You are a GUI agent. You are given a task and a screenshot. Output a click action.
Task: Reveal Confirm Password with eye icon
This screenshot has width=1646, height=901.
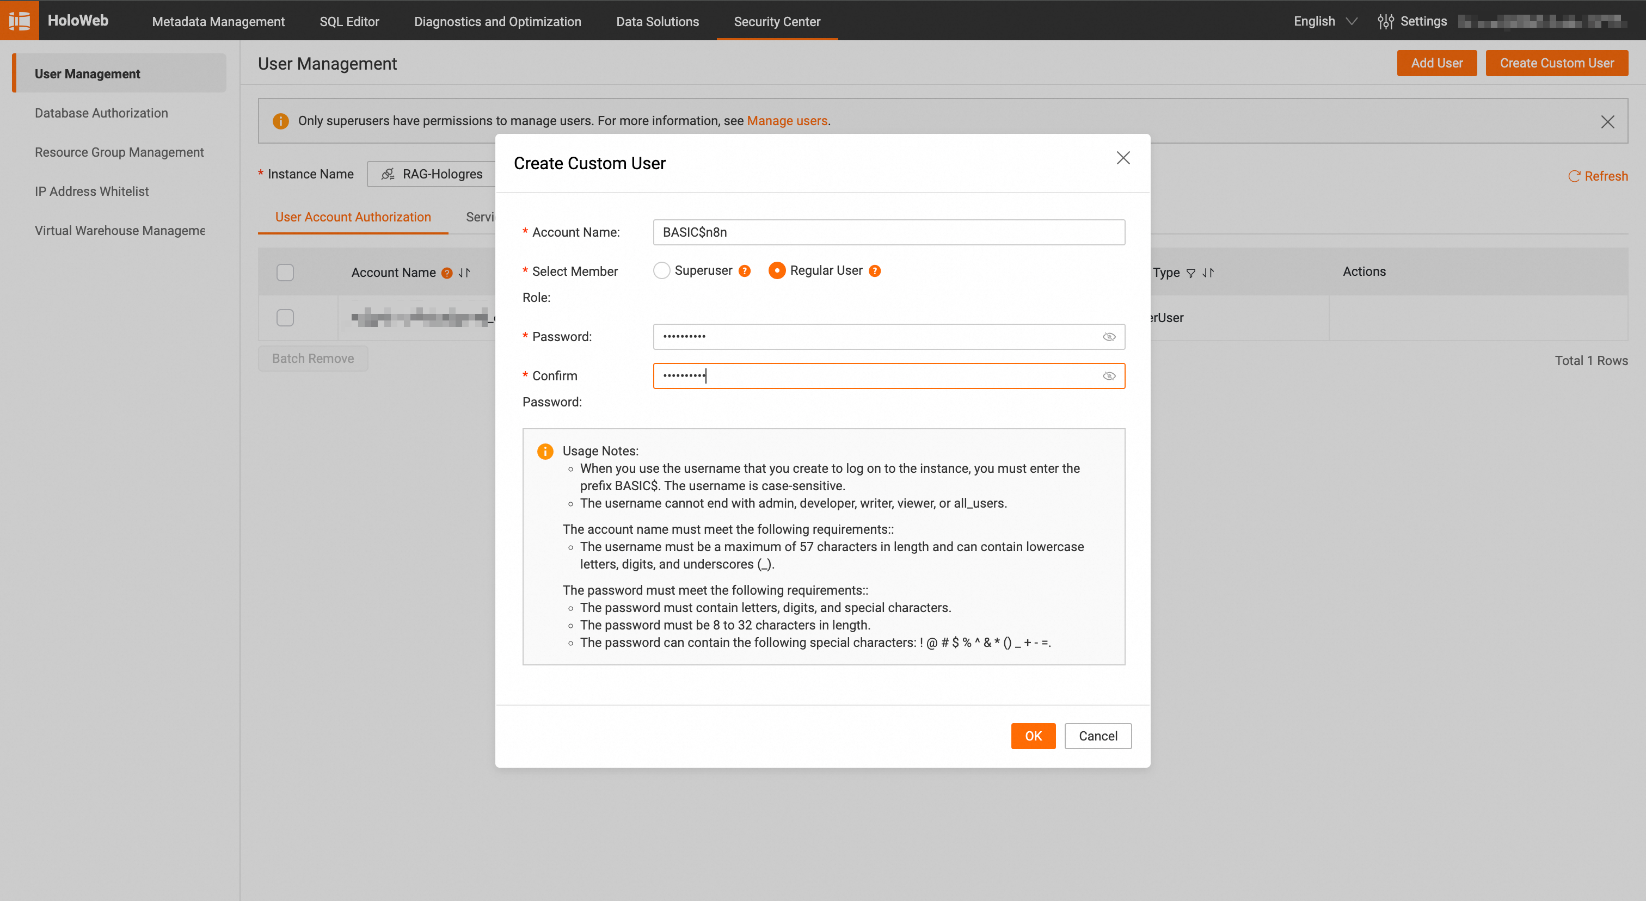point(1109,376)
